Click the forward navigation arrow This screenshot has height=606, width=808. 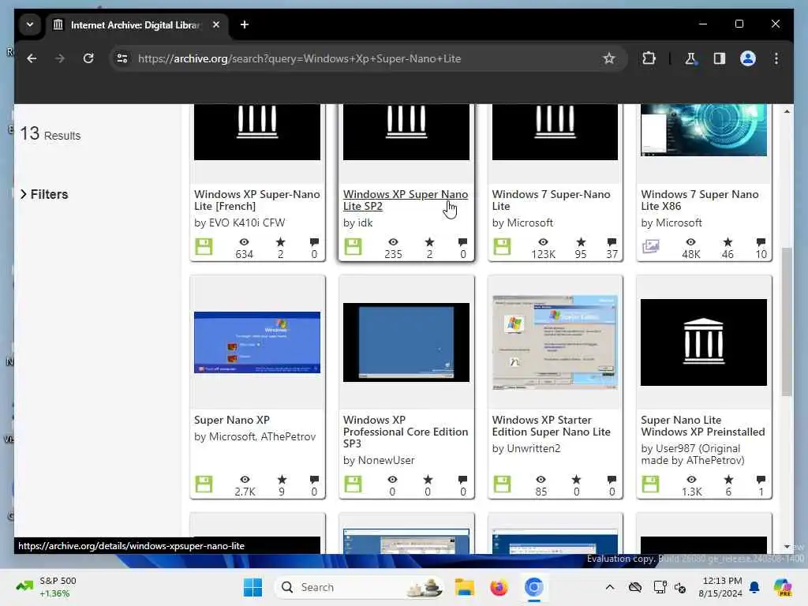[x=60, y=58]
